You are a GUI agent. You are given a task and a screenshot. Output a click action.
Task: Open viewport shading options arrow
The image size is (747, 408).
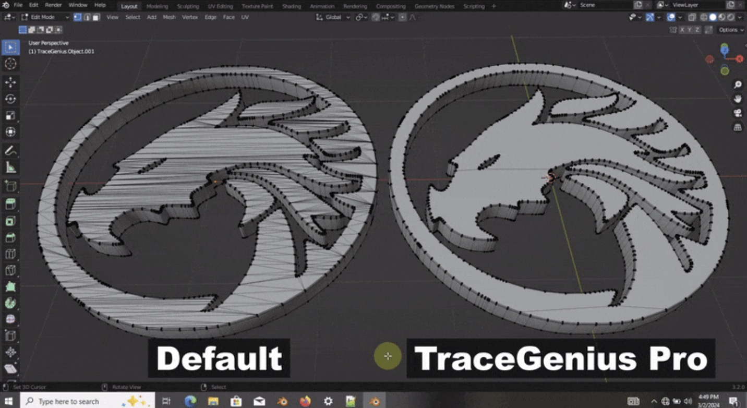(740, 17)
